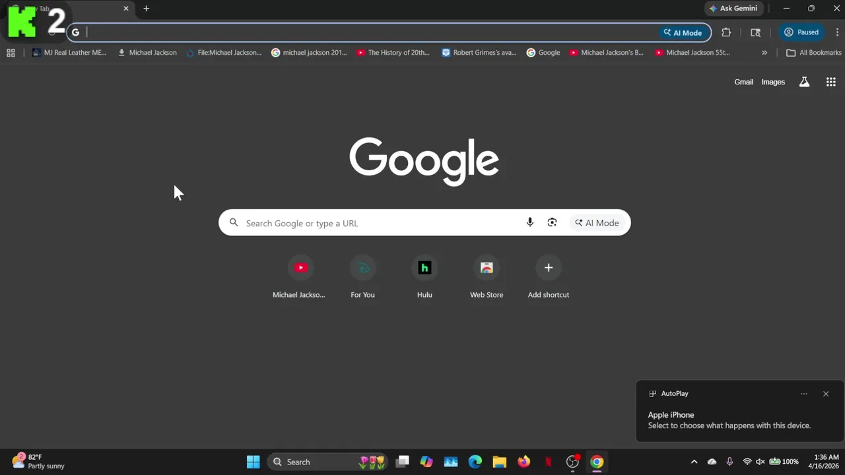Image resolution: width=845 pixels, height=475 pixels.
Task: Click the taskbar Search box
Action: (x=328, y=462)
